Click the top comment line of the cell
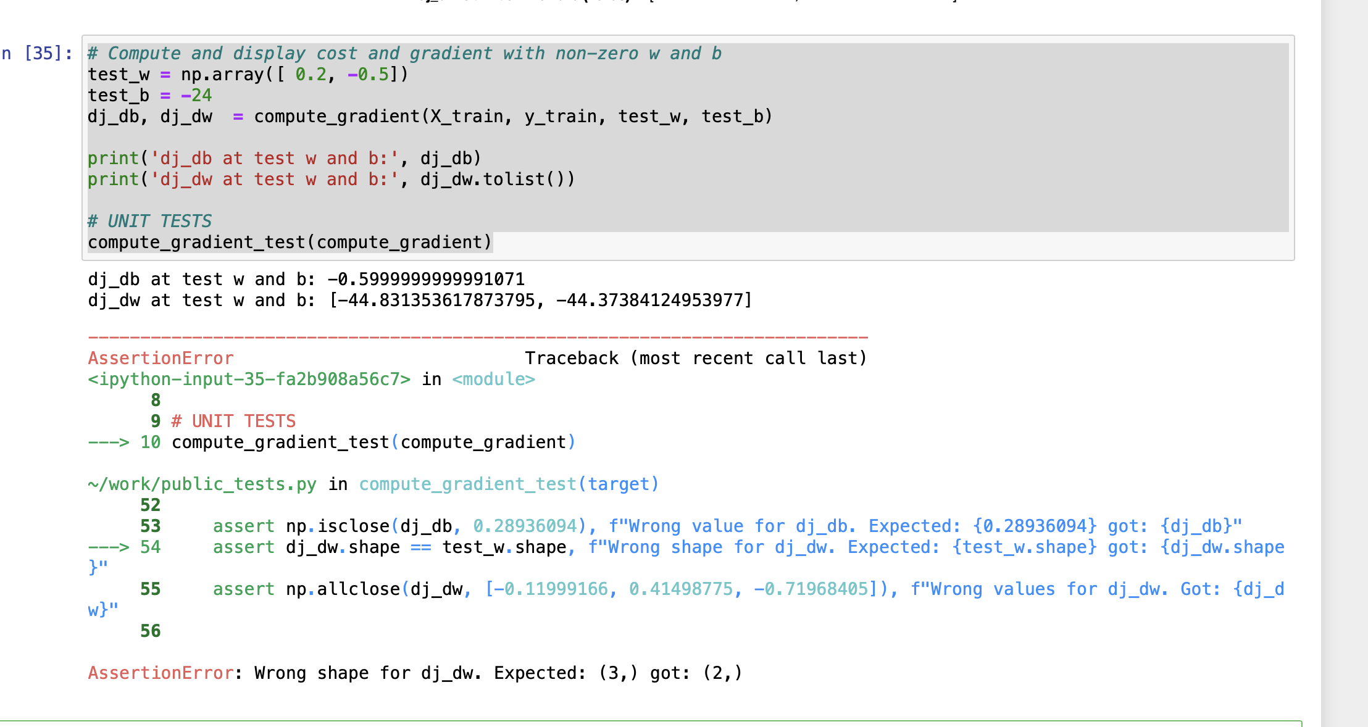This screenshot has height=727, width=1368. [x=404, y=54]
